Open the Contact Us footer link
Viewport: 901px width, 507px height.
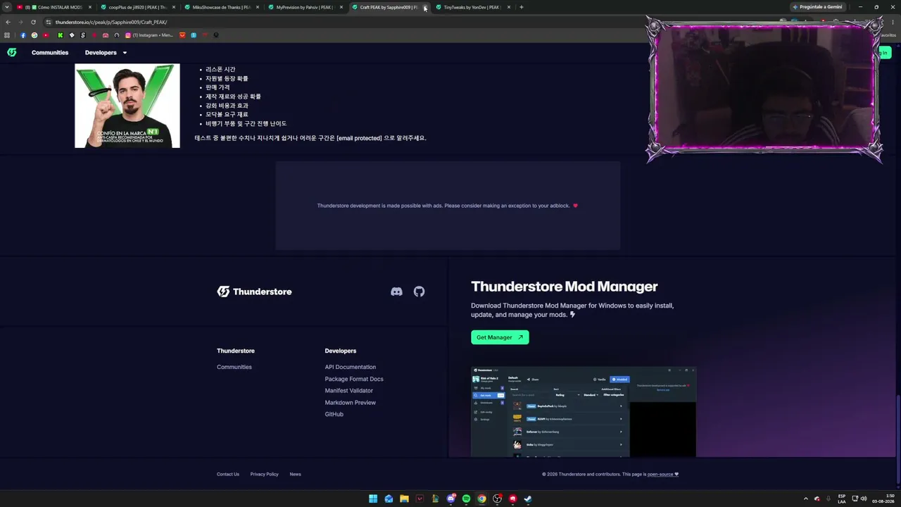tap(228, 474)
